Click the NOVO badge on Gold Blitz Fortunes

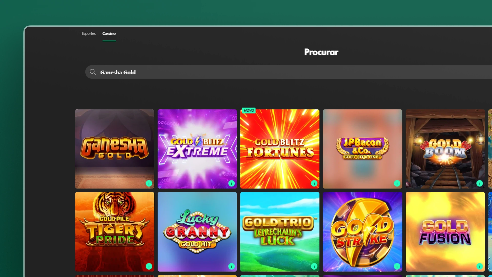(249, 111)
